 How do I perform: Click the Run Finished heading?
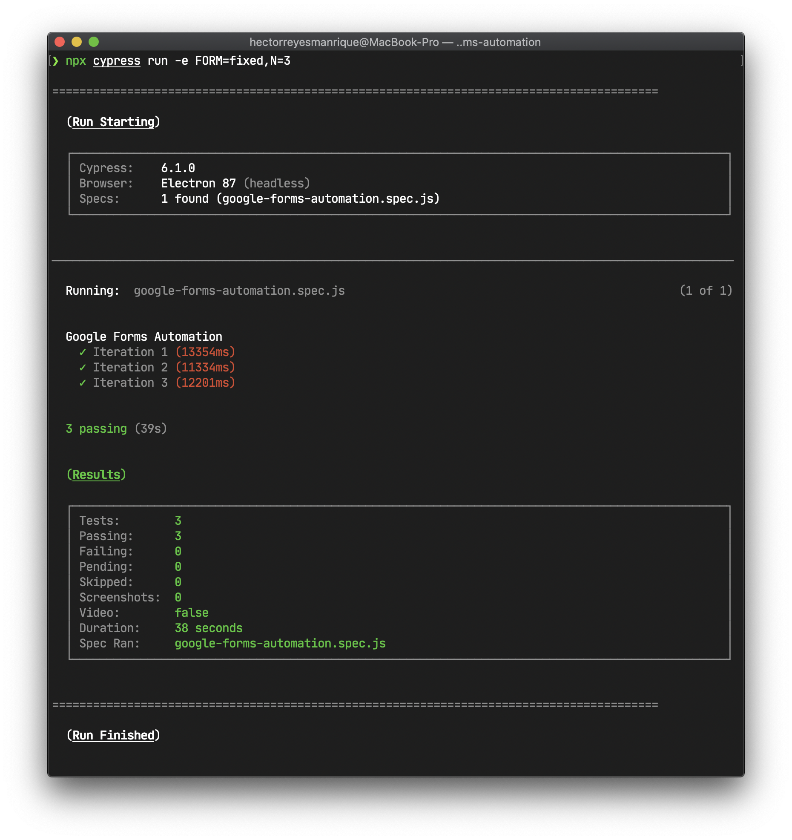point(113,735)
